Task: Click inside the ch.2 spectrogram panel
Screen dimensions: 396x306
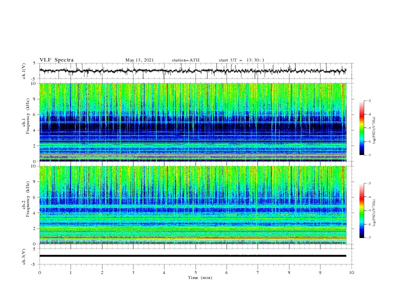Action: (x=192, y=205)
